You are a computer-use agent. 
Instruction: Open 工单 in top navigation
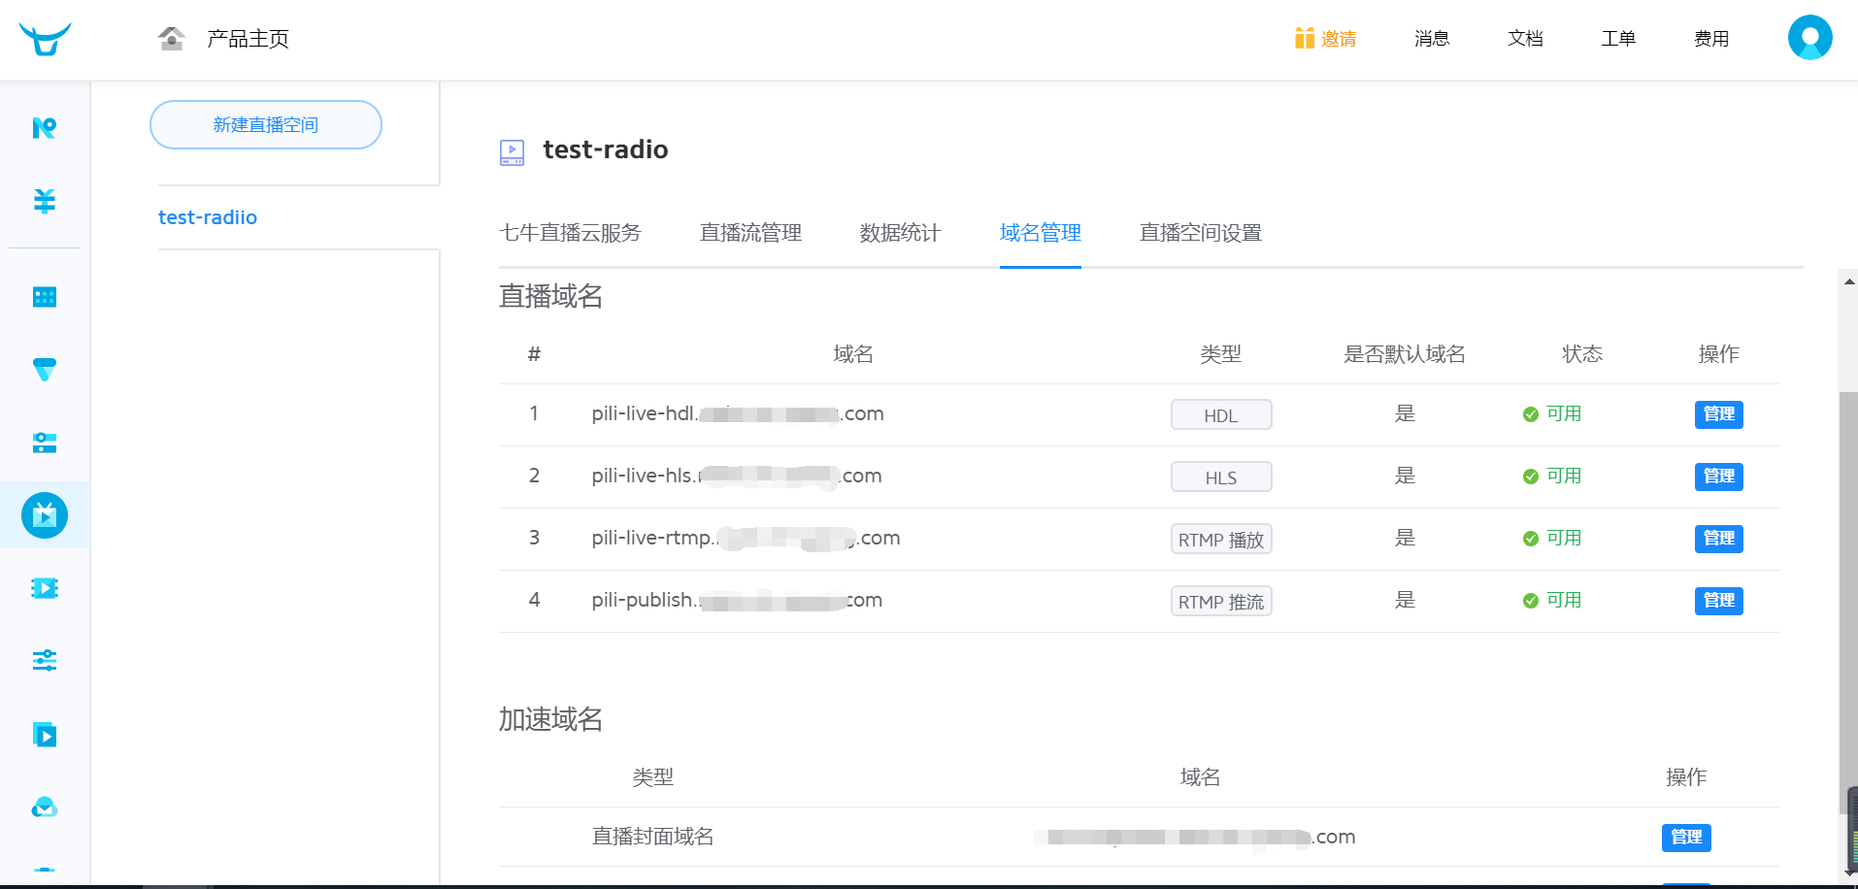click(x=1618, y=39)
